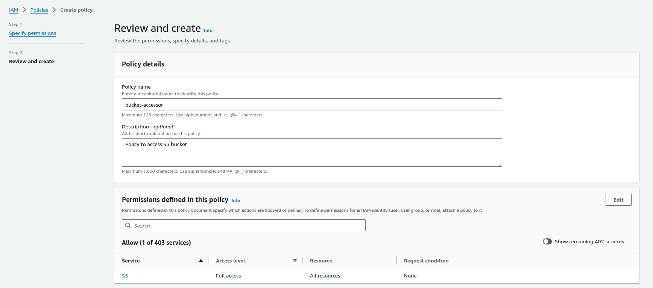Click the search magnifier icon in permissions
Screen dimensions: 653x288
pos(128,226)
